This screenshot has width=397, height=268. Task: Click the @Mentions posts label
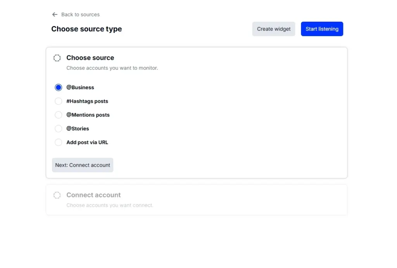click(88, 115)
